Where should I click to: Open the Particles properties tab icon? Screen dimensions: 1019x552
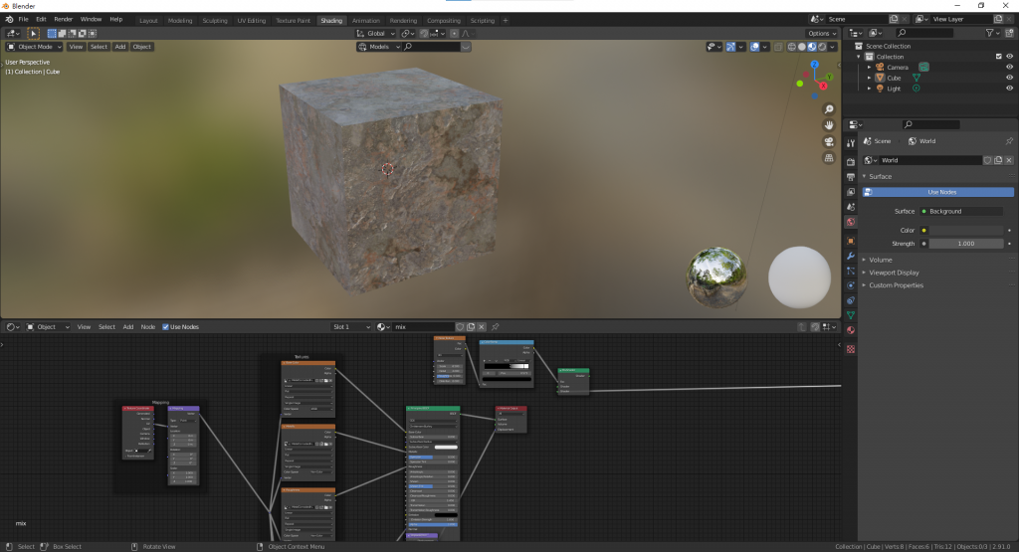(x=850, y=271)
